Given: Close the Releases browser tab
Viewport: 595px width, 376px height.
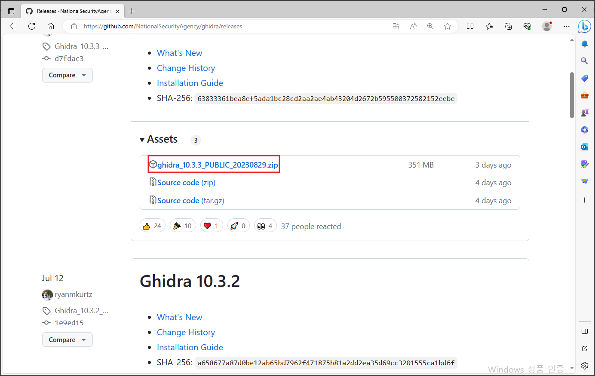Looking at the screenshot, I should pos(117,11).
